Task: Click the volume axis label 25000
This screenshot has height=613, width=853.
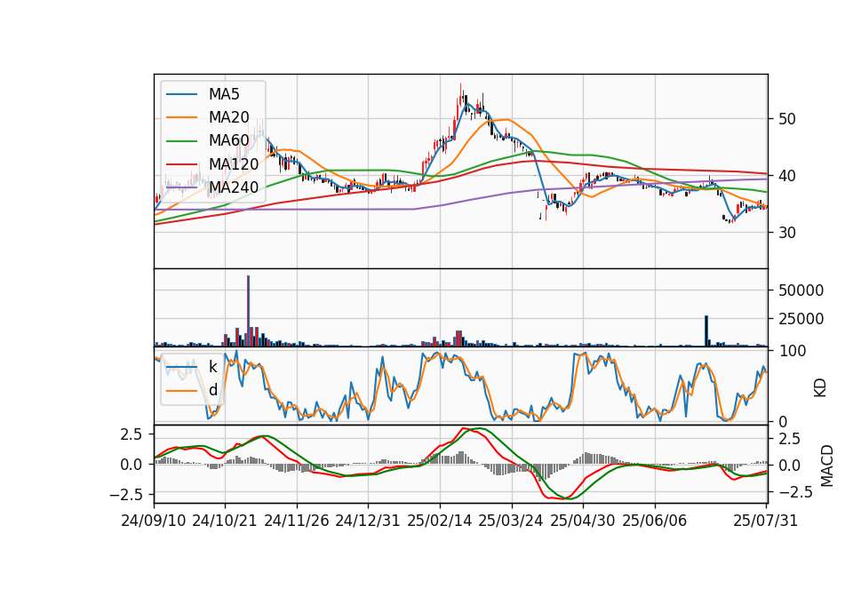Action: [x=801, y=319]
